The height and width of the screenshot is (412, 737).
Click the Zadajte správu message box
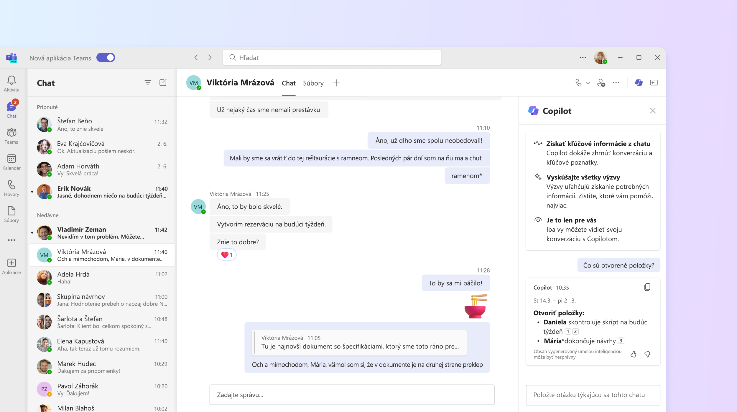tap(352, 395)
